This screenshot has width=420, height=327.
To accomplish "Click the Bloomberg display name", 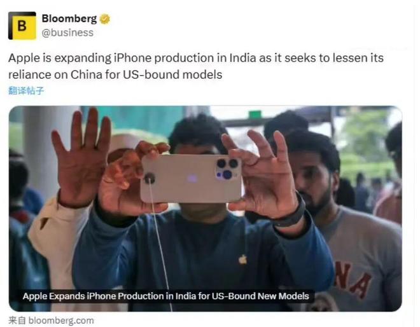I will (69, 18).
